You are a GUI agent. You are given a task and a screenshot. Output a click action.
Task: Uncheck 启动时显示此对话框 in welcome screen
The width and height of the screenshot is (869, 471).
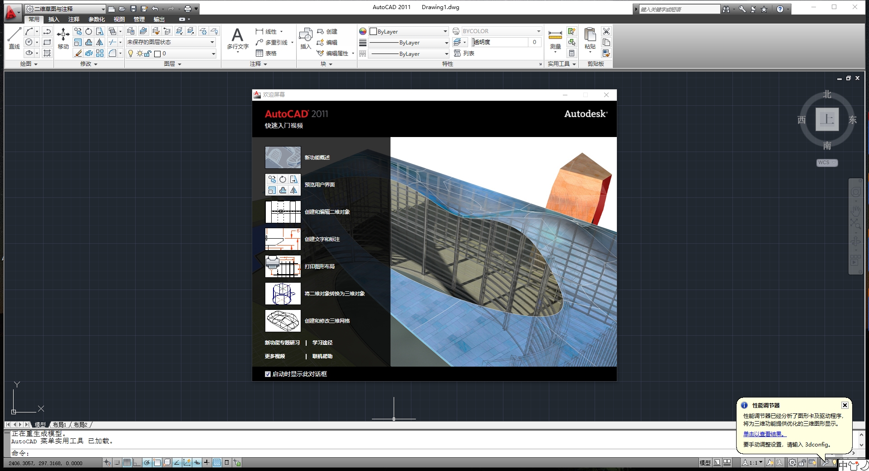click(x=268, y=374)
